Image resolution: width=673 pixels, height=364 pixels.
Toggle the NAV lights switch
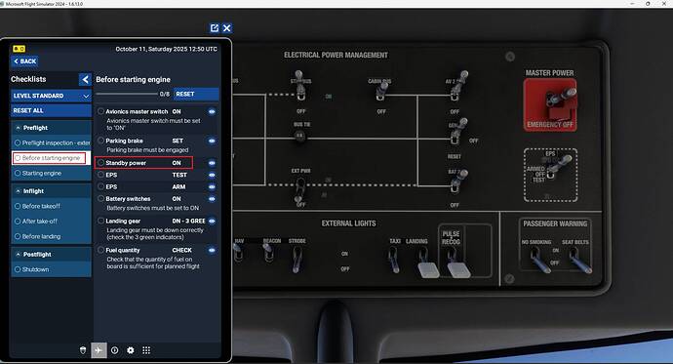[x=238, y=254]
